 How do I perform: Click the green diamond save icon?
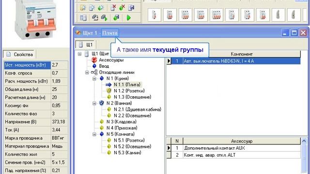point(116,18)
